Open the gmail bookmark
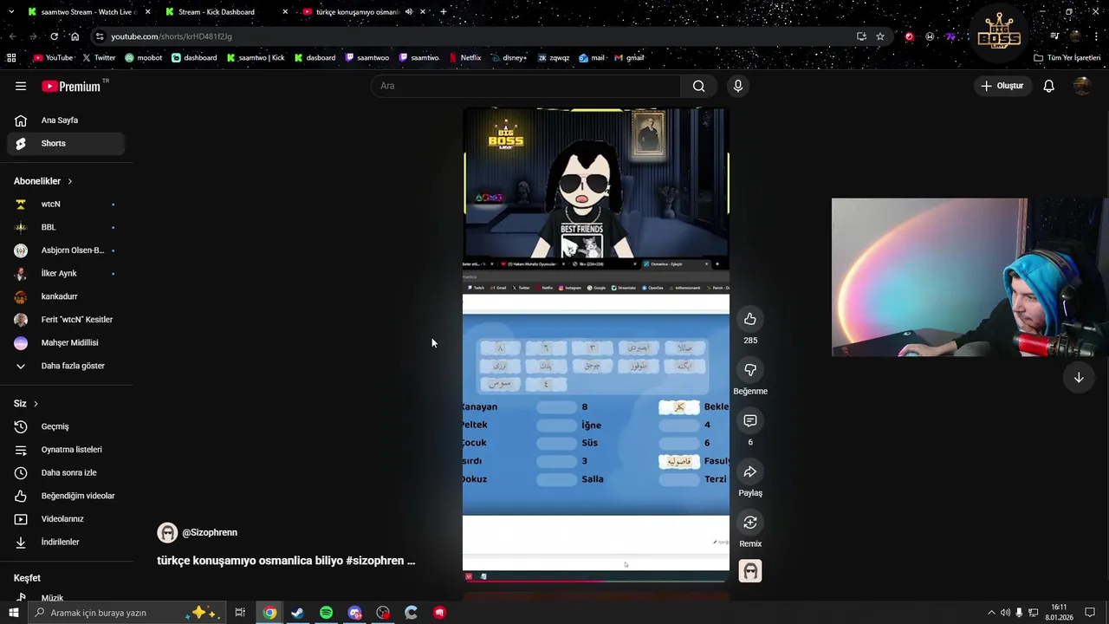Viewport: 1109px width, 624px height. click(x=629, y=58)
